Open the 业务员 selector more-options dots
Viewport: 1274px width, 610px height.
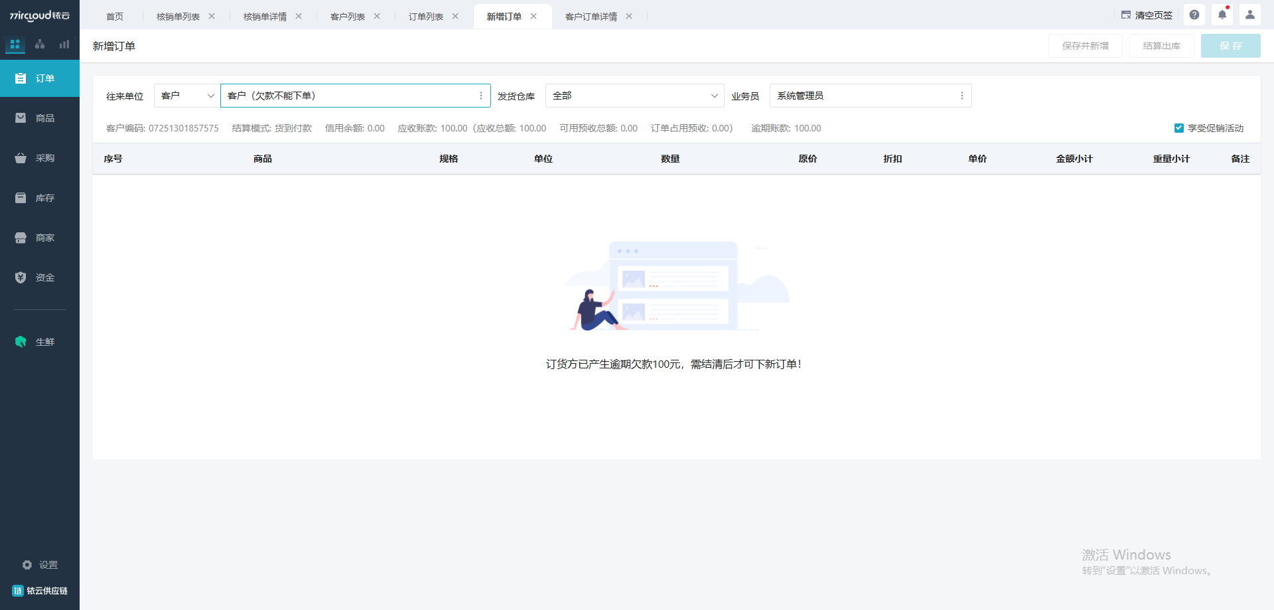pyautogui.click(x=961, y=96)
